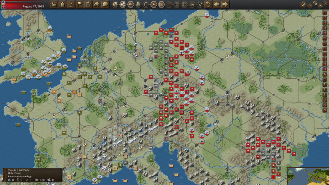Click the minimap in the corner

[x=308, y=176]
